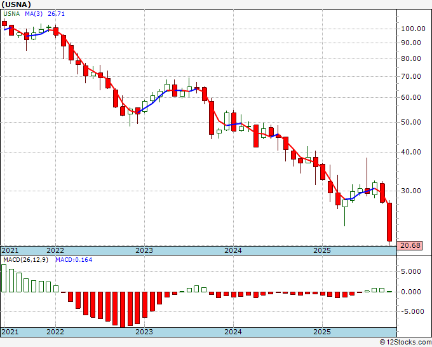Click the 80.00 price axis label

(411, 58)
